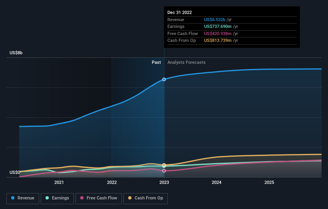
Task: Select the 2025 x-axis label
Action: point(269,183)
